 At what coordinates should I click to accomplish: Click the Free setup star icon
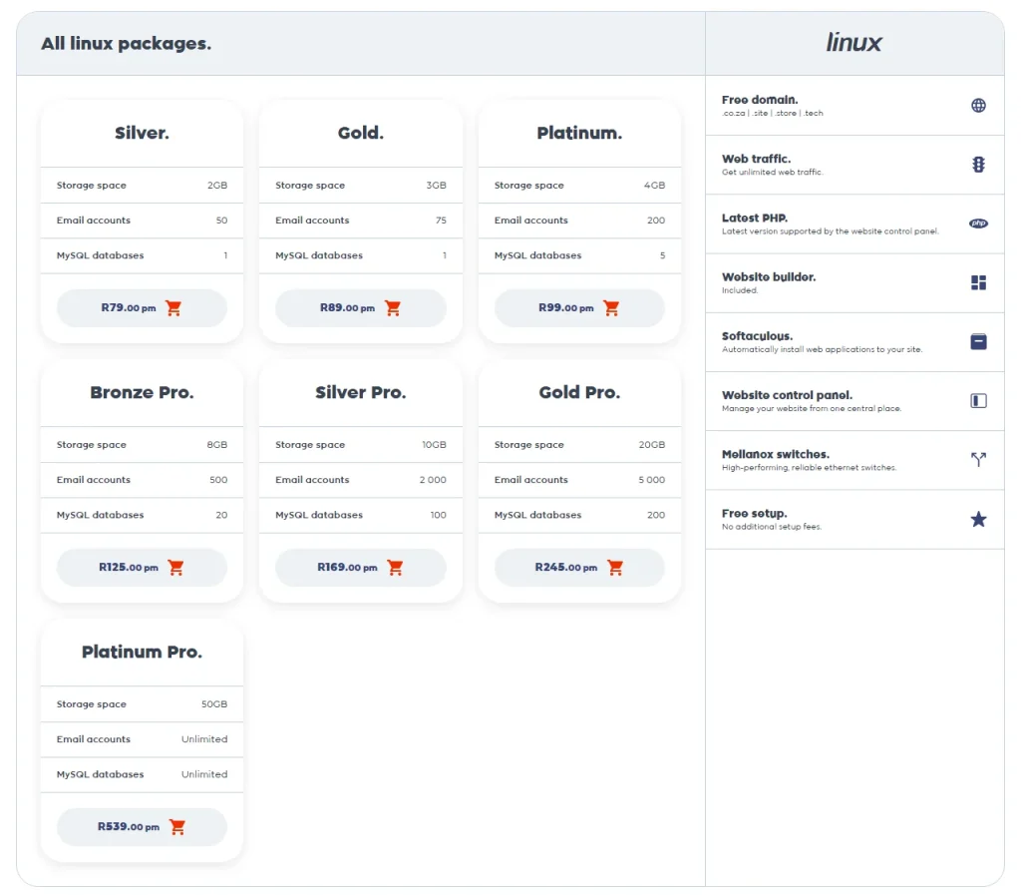pyautogui.click(x=978, y=519)
